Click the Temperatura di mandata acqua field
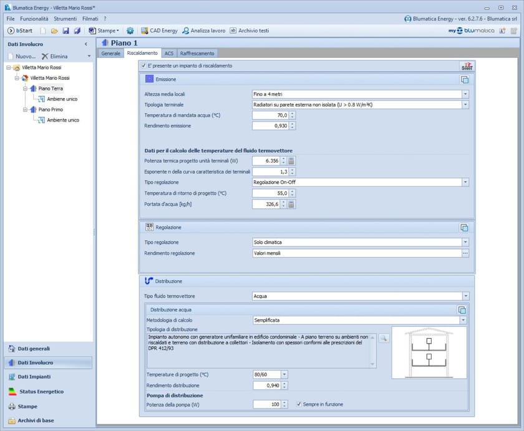Image resolution: width=524 pixels, height=431 pixels. (x=269, y=115)
